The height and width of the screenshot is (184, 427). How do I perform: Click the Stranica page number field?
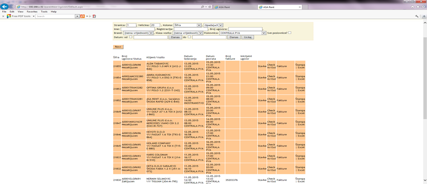(x=131, y=25)
